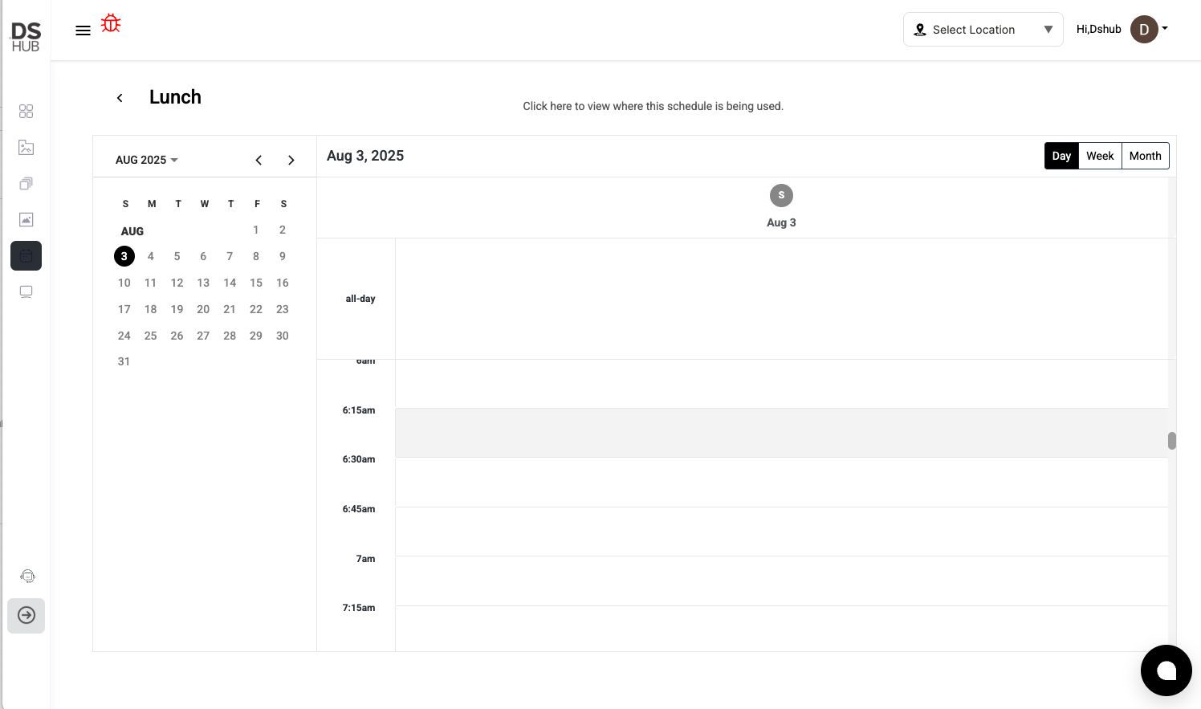Switch to Month view
This screenshot has height=709, width=1201.
tap(1145, 156)
